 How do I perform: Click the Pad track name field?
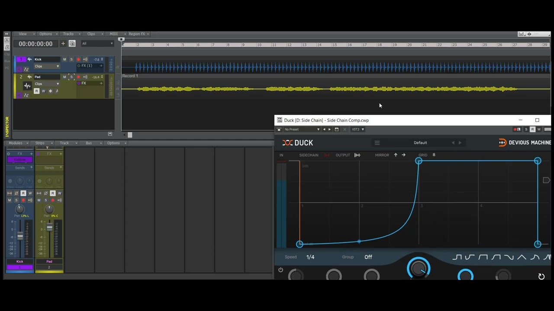(x=47, y=77)
